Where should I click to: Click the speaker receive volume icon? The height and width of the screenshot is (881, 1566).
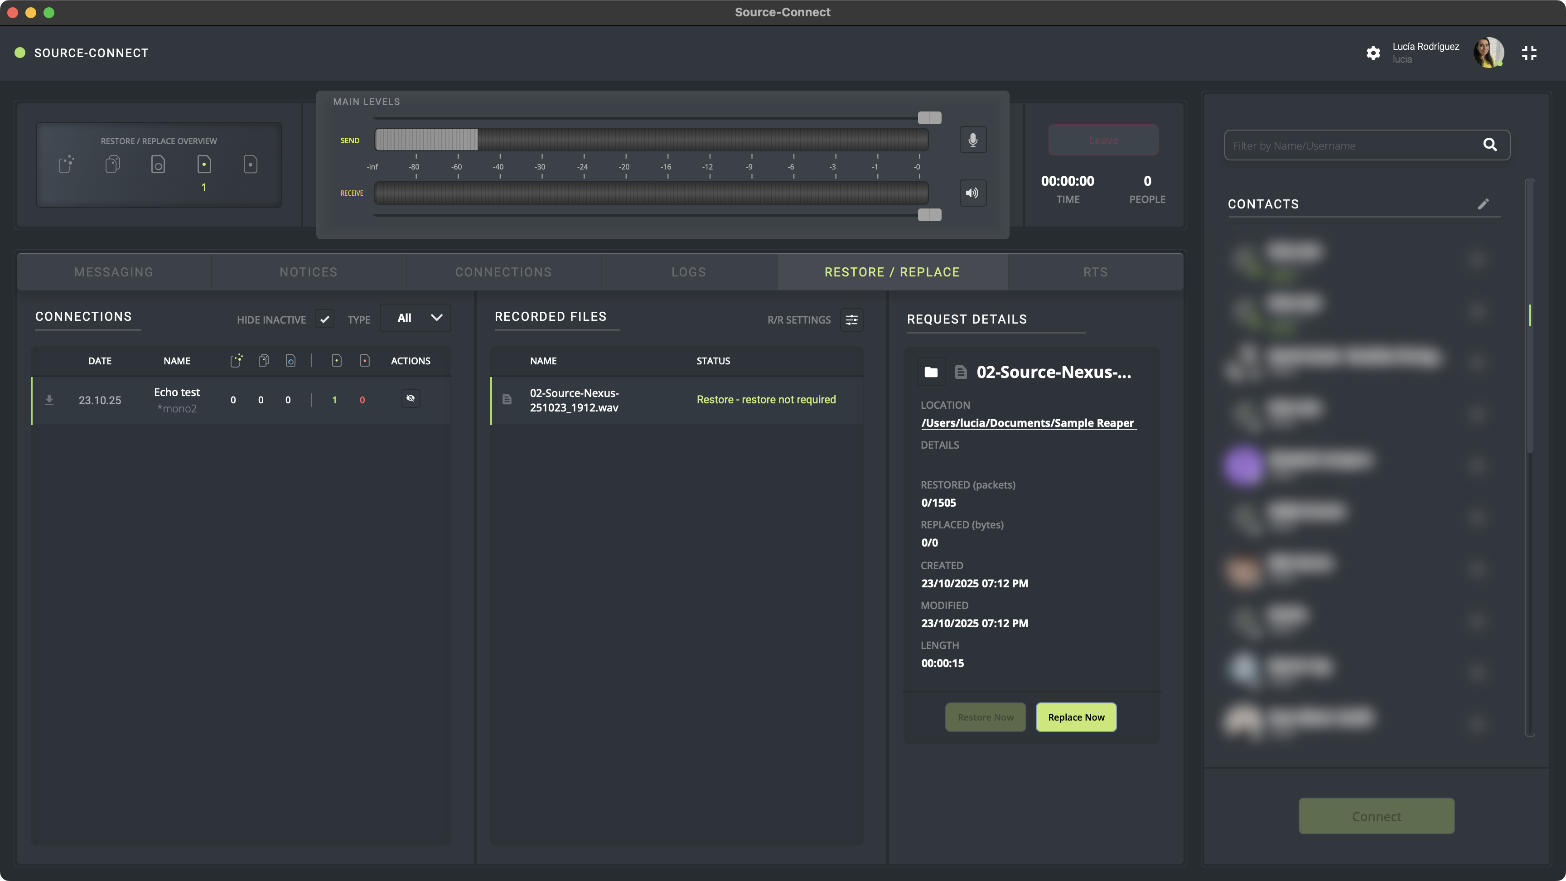(x=973, y=193)
